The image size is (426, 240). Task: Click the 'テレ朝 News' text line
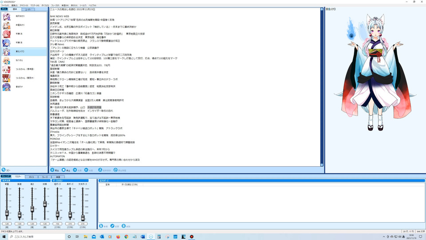pyautogui.click(x=57, y=44)
